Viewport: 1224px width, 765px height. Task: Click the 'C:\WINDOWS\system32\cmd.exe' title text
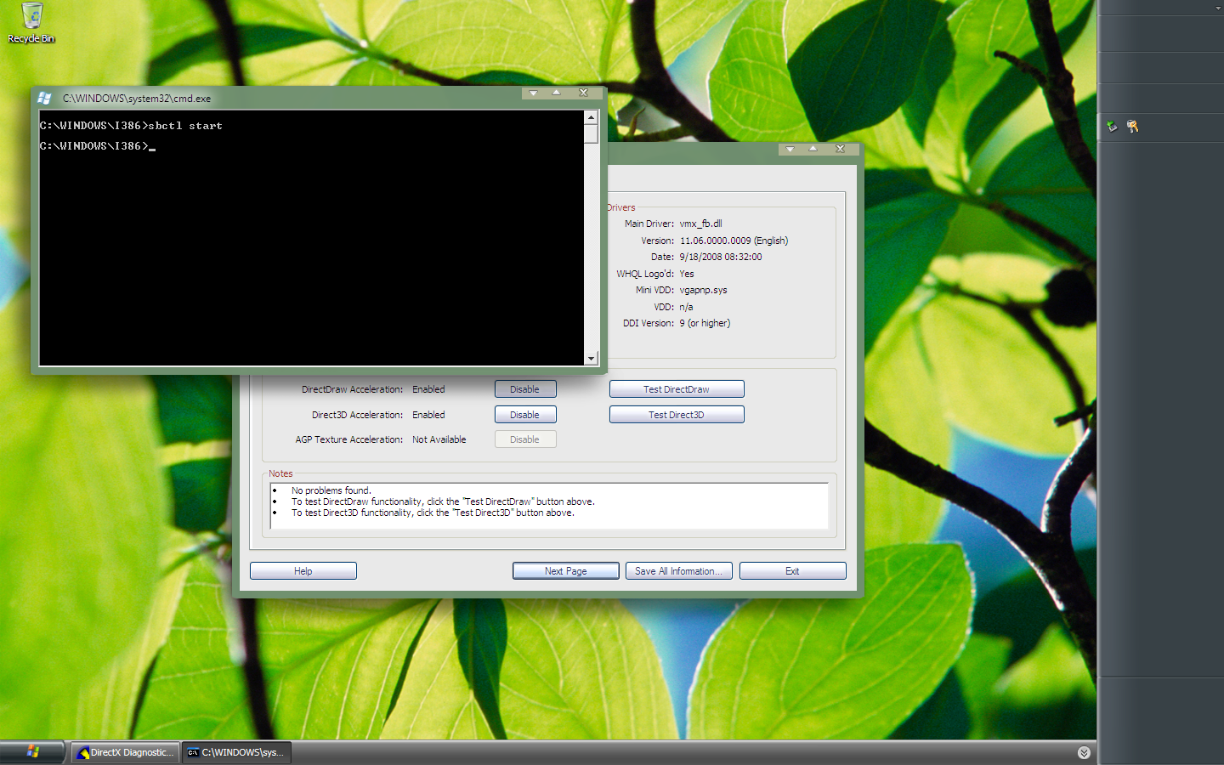137,99
